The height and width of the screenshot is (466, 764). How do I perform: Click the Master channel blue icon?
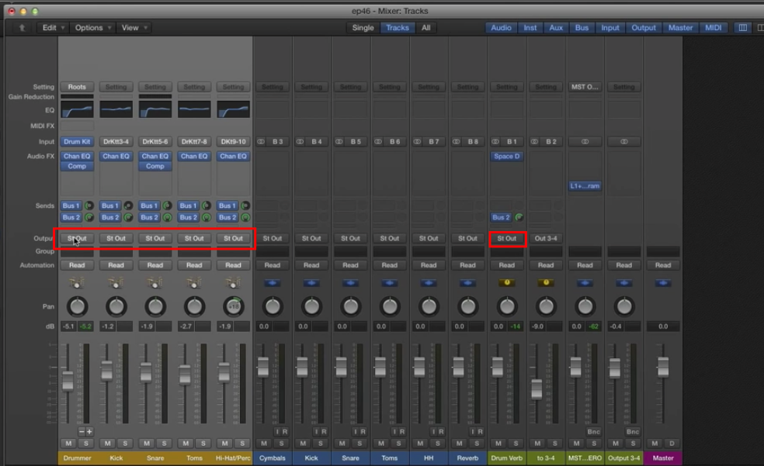(663, 282)
